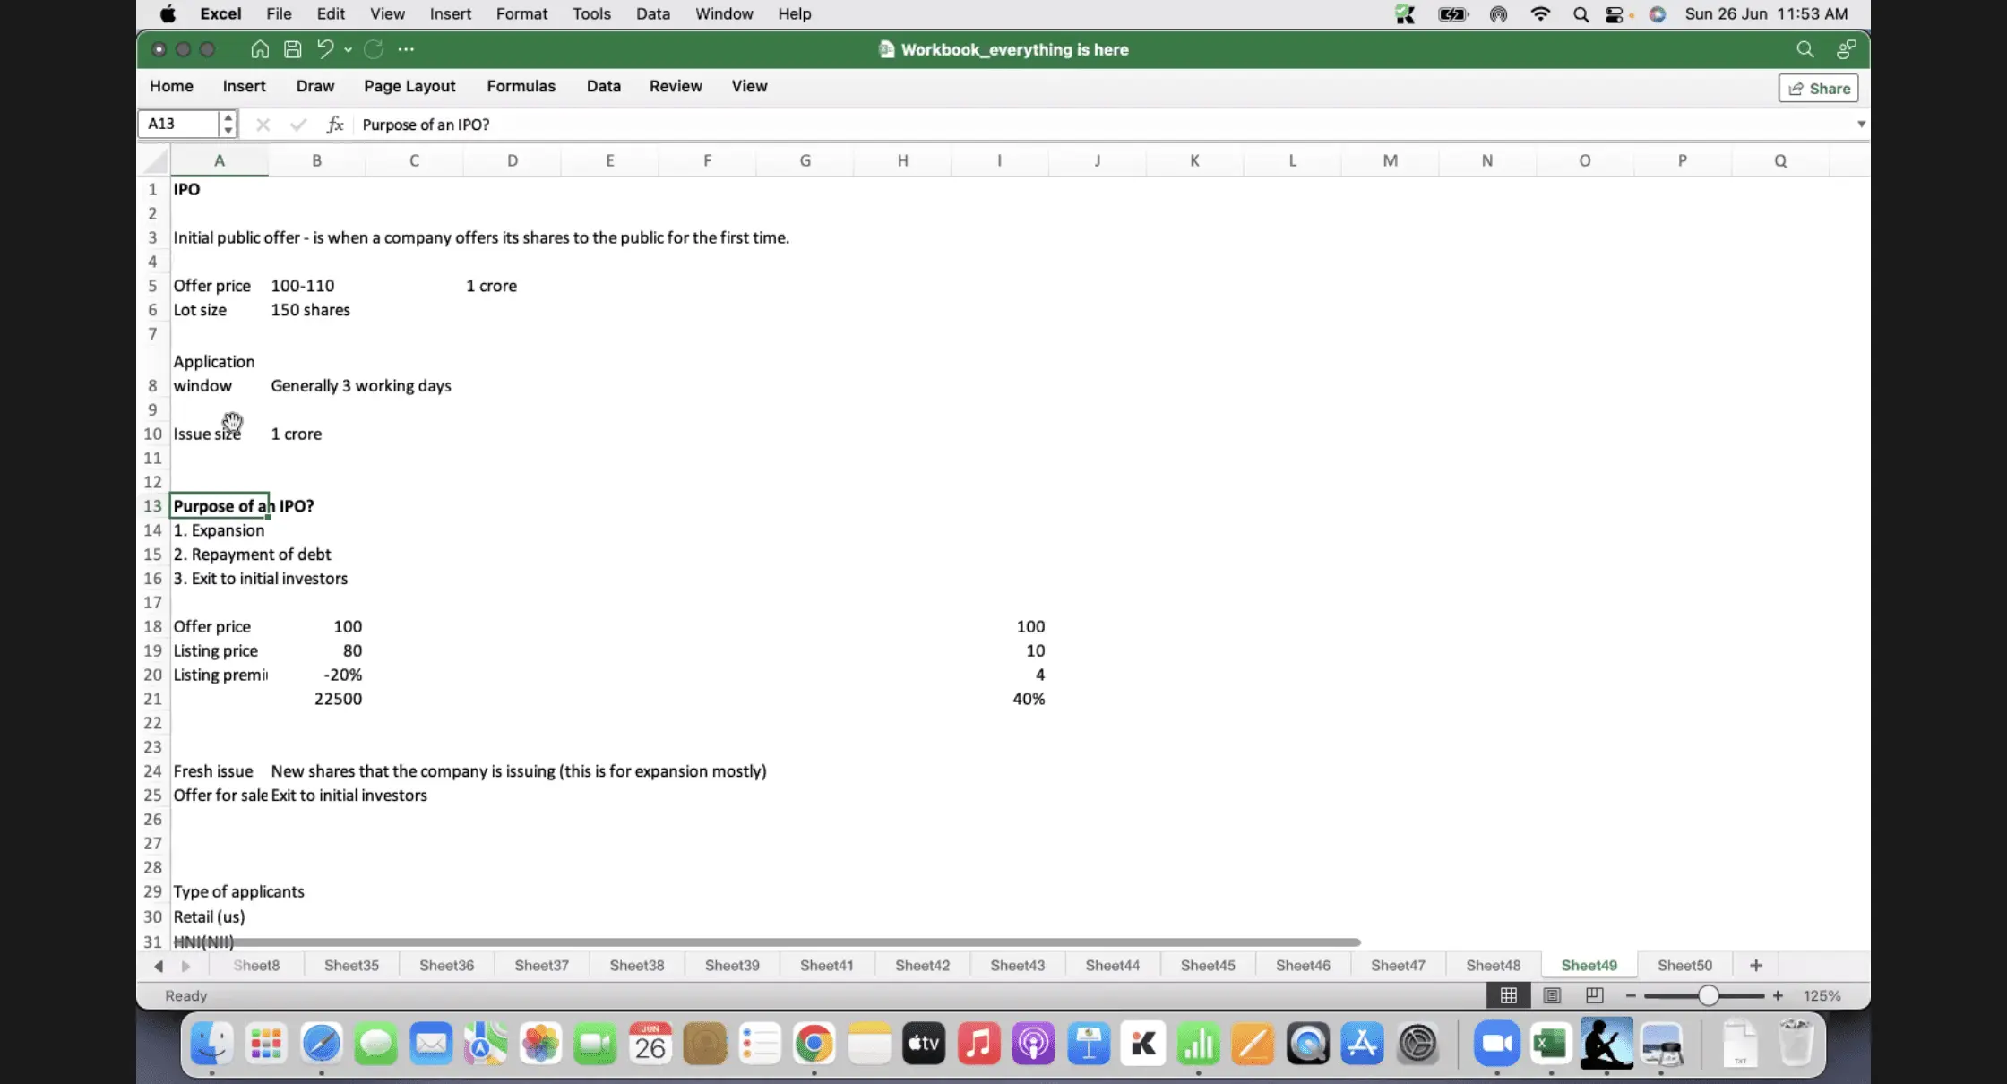The image size is (2007, 1084).
Task: Switch to Sheet50 tab
Action: (1684, 965)
